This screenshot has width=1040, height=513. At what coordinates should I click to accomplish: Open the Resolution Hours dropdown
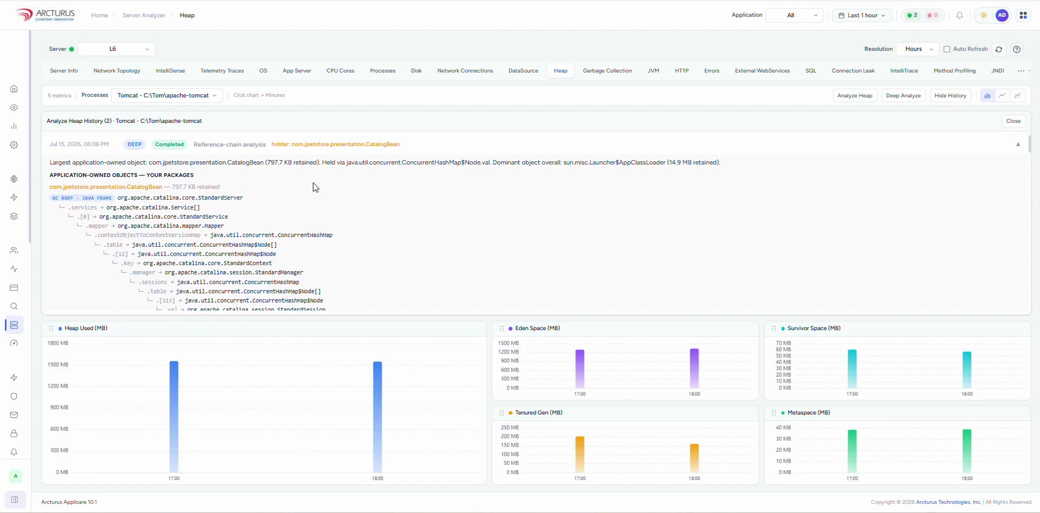[x=918, y=49]
